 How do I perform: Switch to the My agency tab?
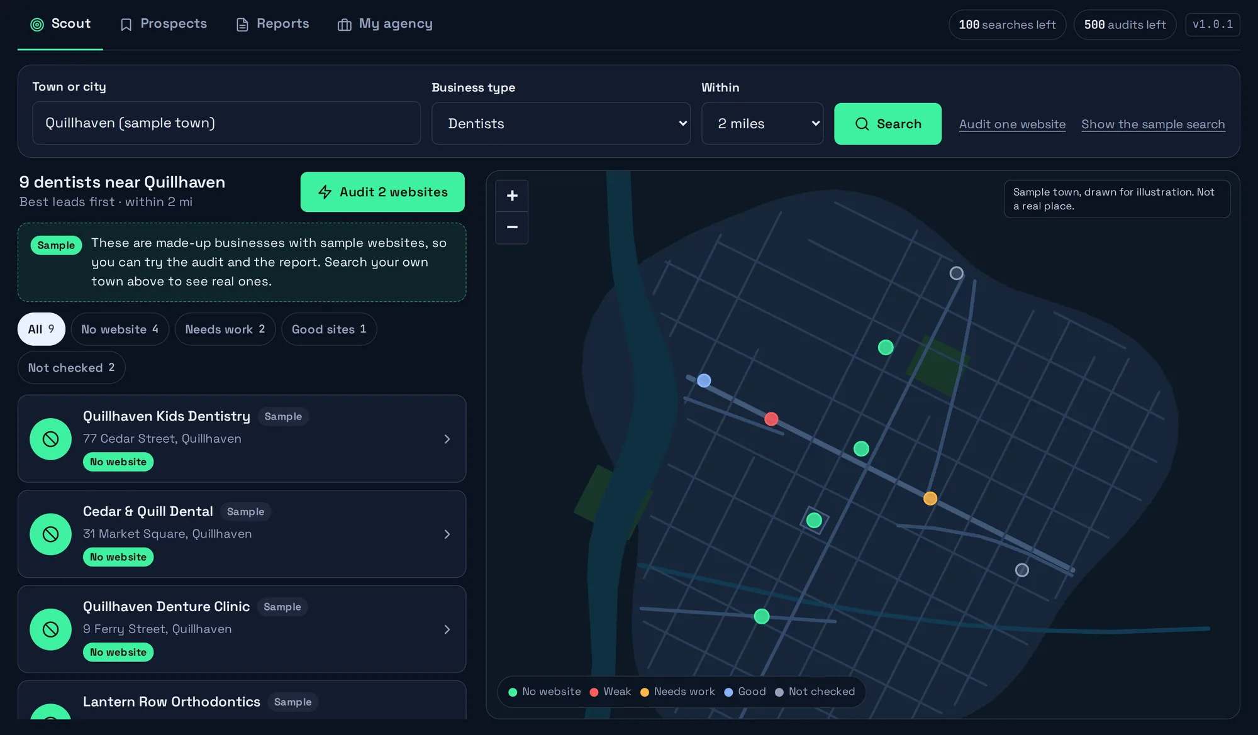click(x=386, y=24)
